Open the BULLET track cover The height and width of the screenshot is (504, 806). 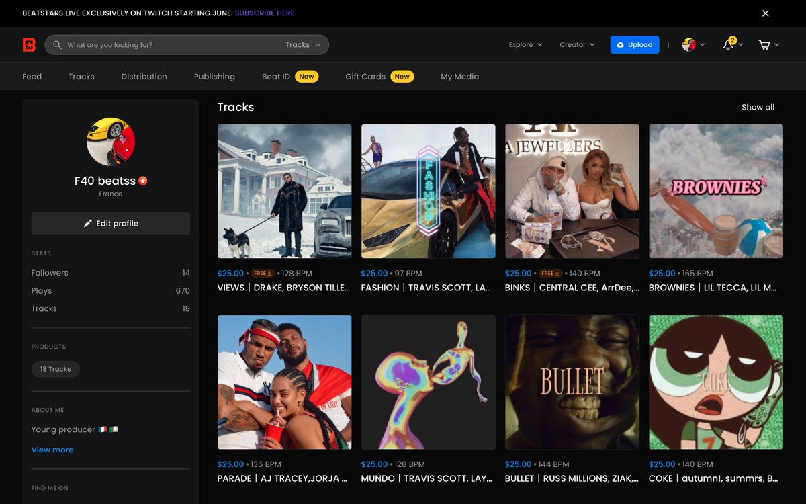[572, 382]
